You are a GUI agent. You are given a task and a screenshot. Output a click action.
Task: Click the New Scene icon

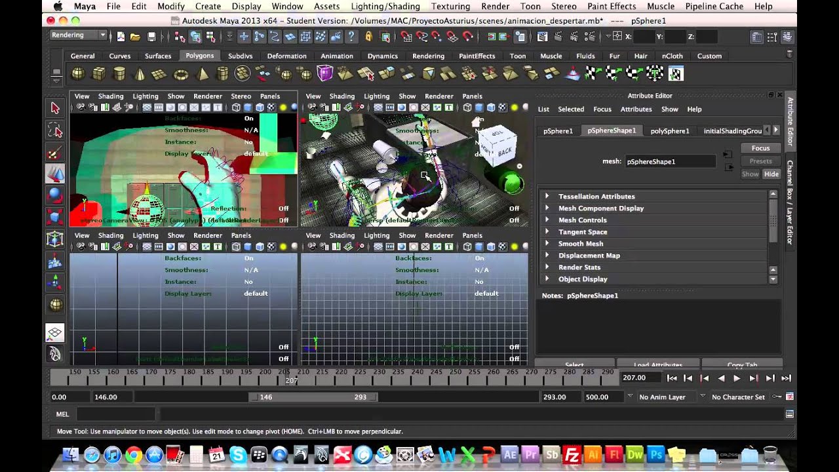click(121, 37)
